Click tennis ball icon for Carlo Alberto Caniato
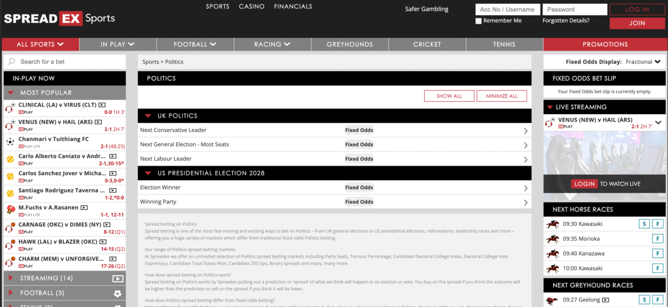Screen dimensions: 668x307 pos(10,159)
